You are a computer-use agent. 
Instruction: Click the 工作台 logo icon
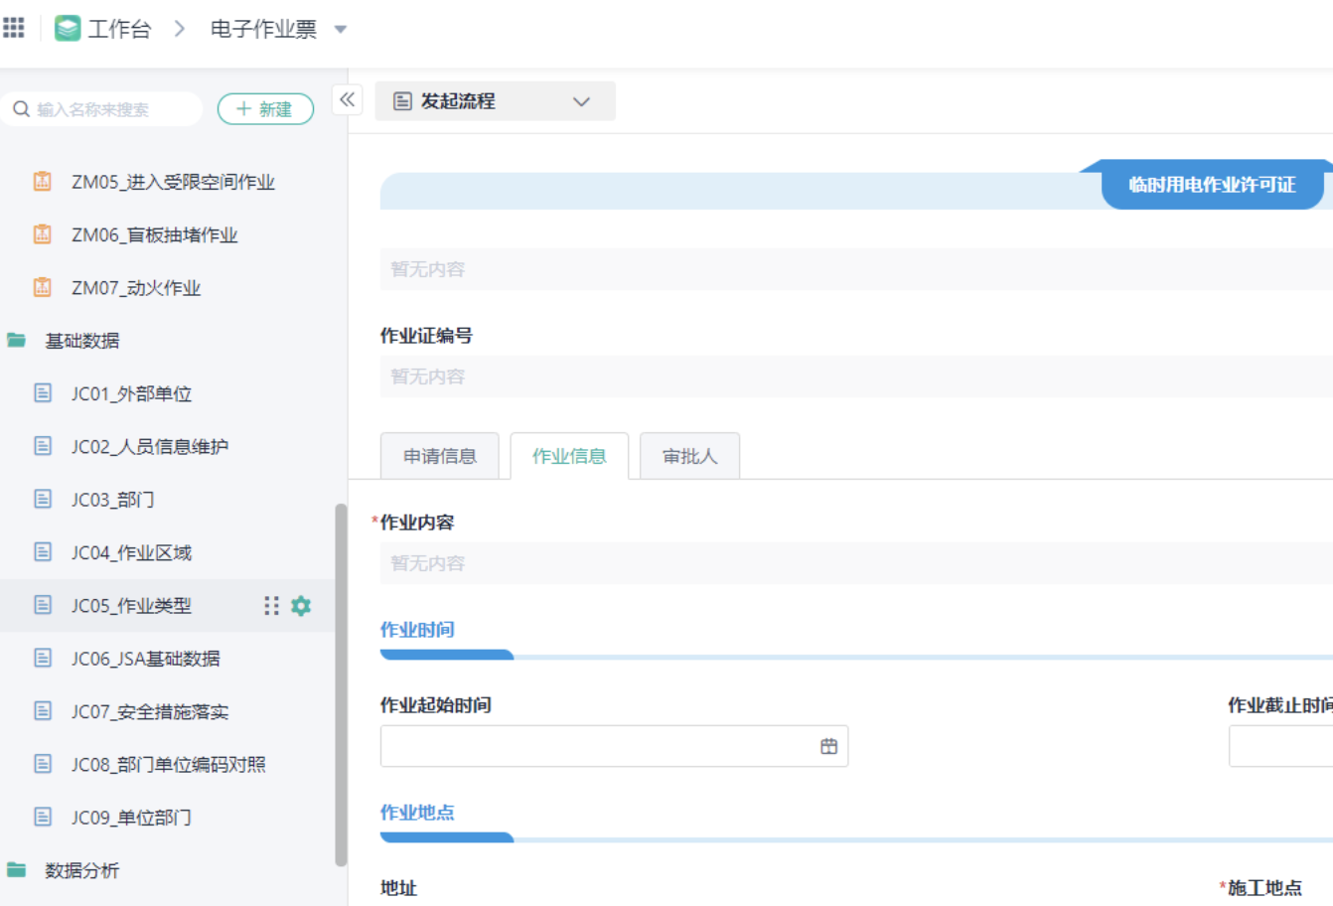[68, 29]
